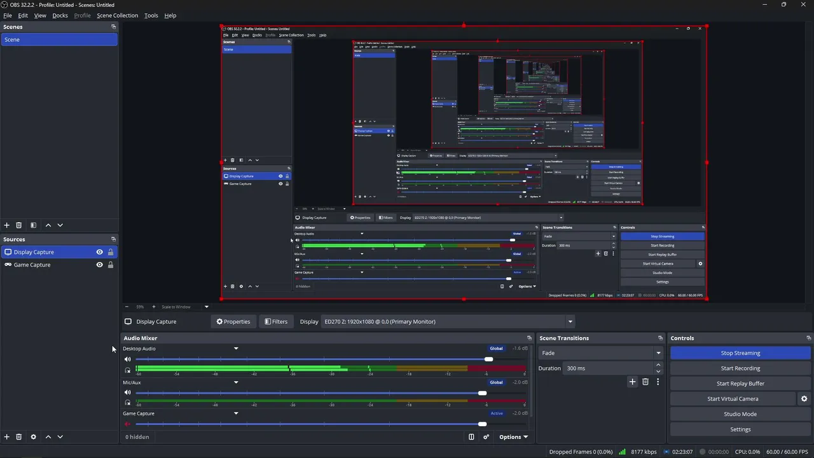The width and height of the screenshot is (814, 458).
Task: Move scene down in the Scenes toolbar
Action: [60, 225]
